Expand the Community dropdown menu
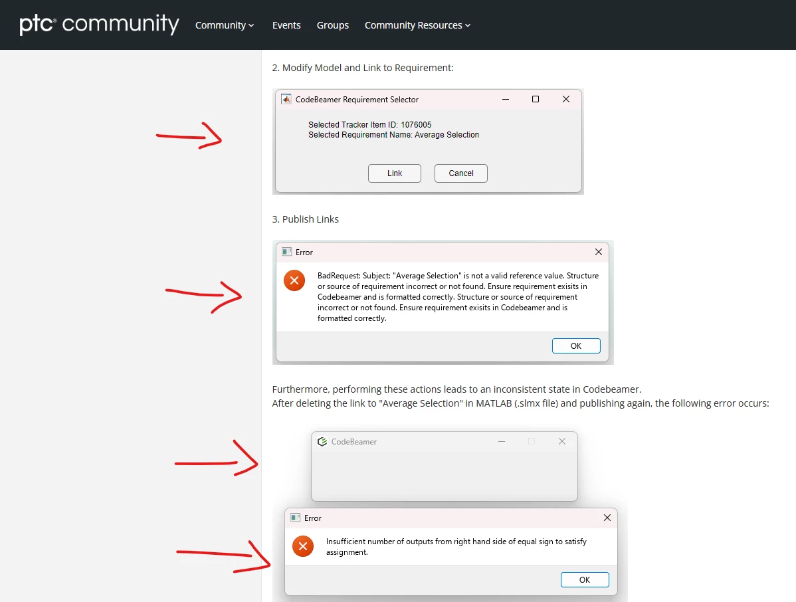 point(225,25)
